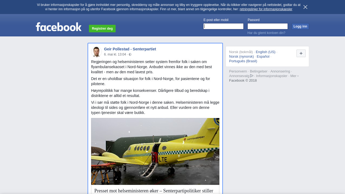Open Geir Pollestad - Senterpartiet page name
The width and height of the screenshot is (345, 194).
point(130,49)
